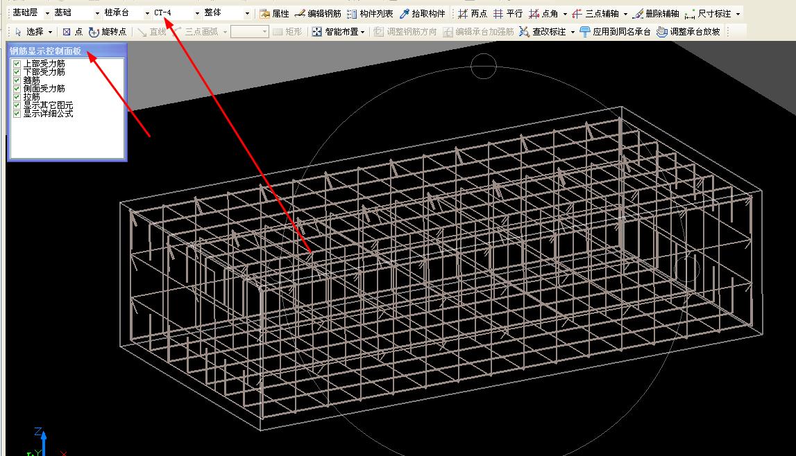
Task: Select the 旋转点 rotate point tool
Action: click(108, 32)
